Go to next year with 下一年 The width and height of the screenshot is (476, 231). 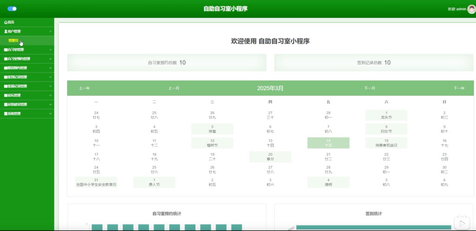(459, 88)
